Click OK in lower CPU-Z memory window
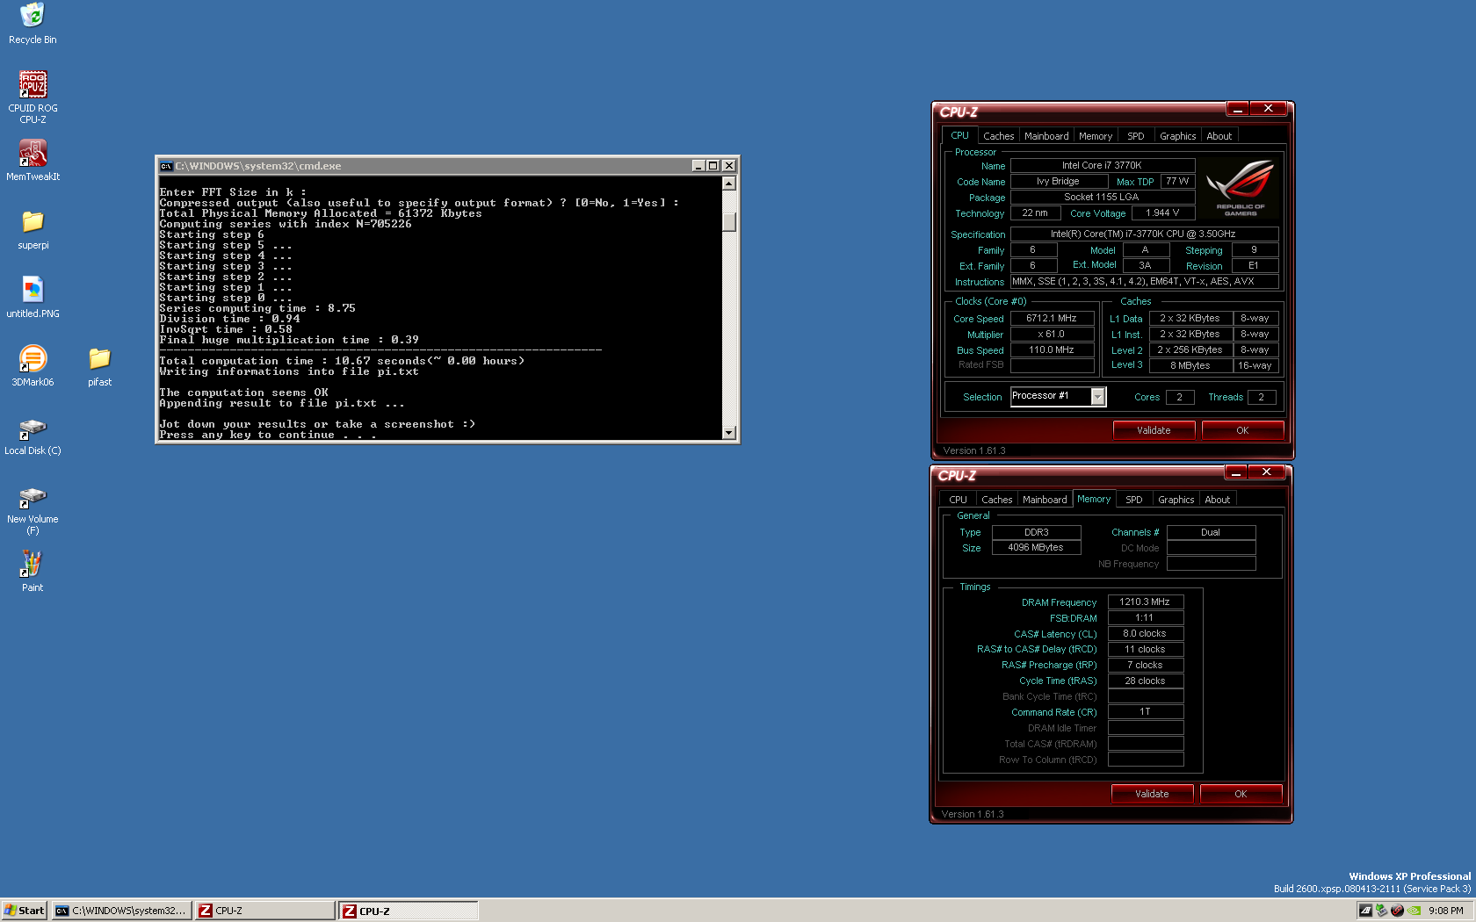Viewport: 1476px width, 922px height. click(x=1241, y=794)
